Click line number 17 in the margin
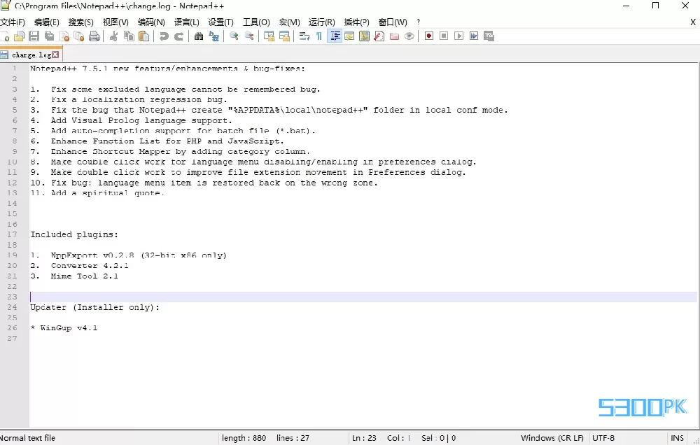 click(12, 234)
